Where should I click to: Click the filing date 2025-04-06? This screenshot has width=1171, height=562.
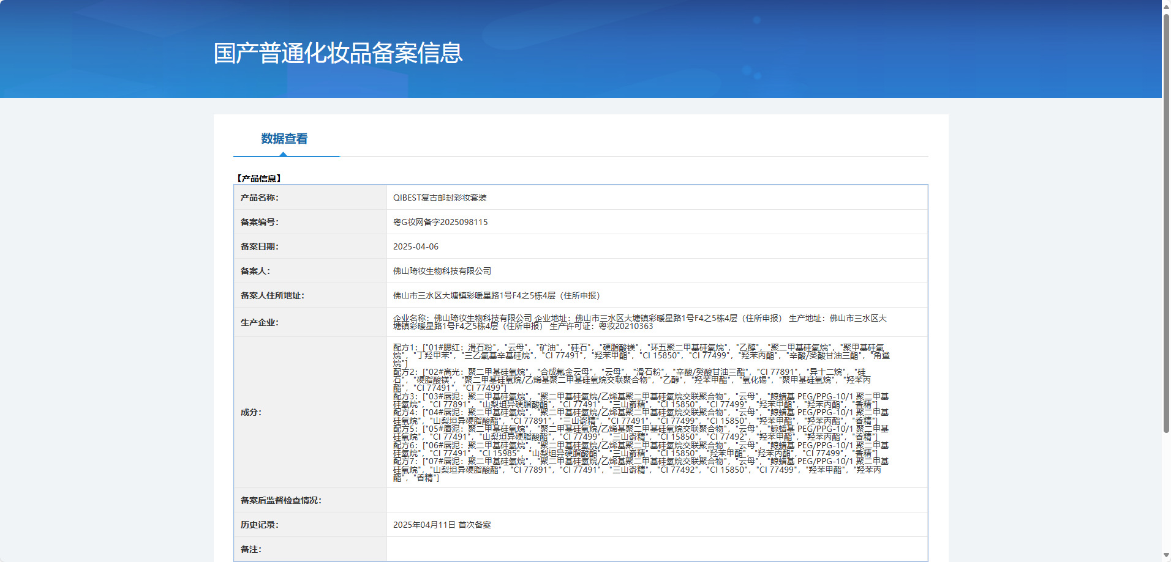click(x=416, y=246)
